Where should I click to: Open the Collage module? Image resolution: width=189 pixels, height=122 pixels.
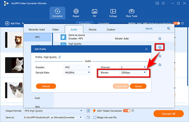coord(113,13)
